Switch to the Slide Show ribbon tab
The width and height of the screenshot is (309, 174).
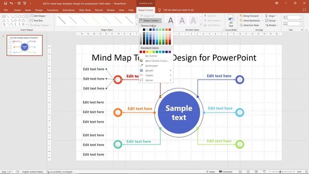(x=85, y=10)
